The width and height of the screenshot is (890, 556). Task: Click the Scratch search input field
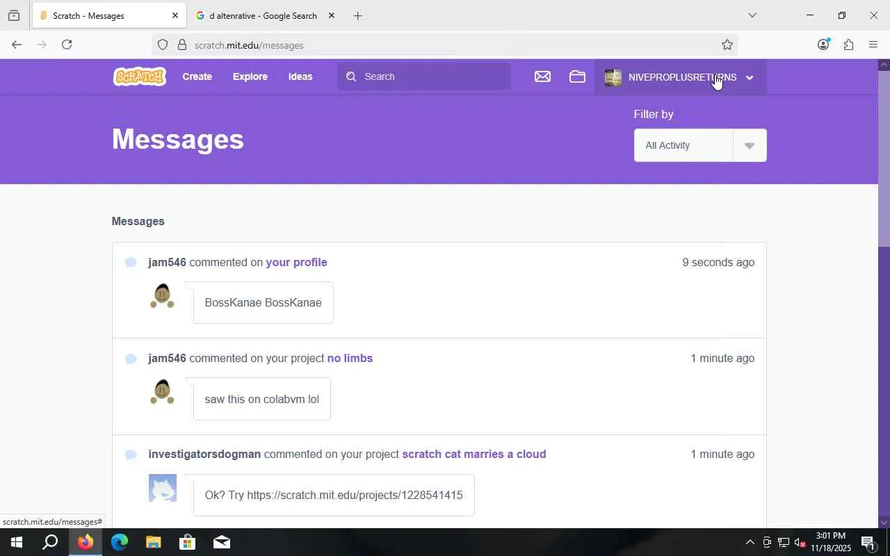click(x=424, y=76)
